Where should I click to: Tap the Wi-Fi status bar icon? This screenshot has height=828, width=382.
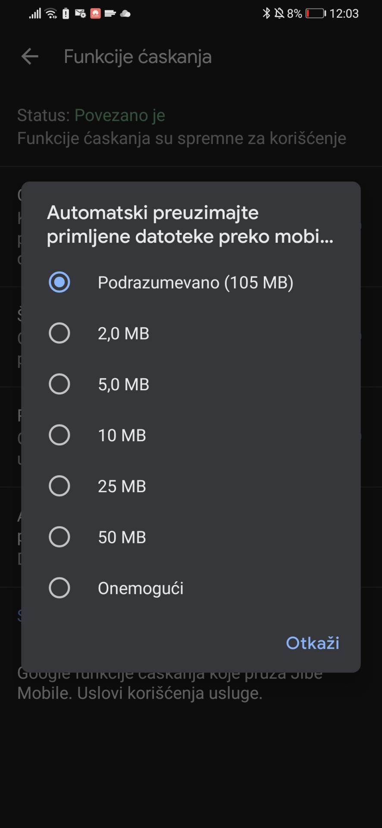click(x=50, y=13)
